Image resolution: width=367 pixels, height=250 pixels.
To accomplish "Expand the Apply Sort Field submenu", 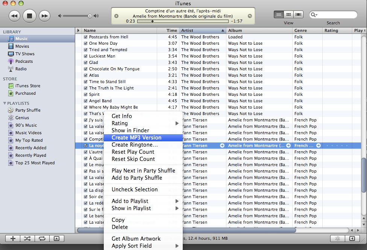I will pos(177,246).
